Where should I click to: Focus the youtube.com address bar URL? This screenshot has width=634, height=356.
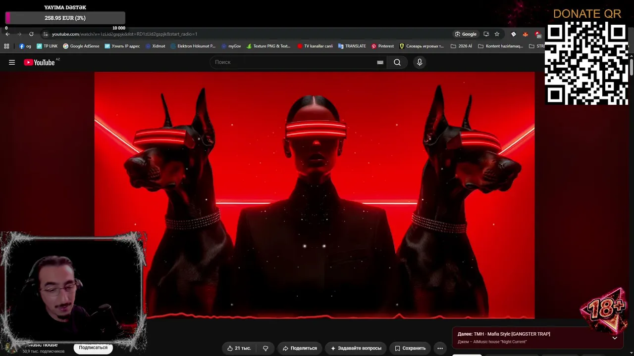(124, 34)
